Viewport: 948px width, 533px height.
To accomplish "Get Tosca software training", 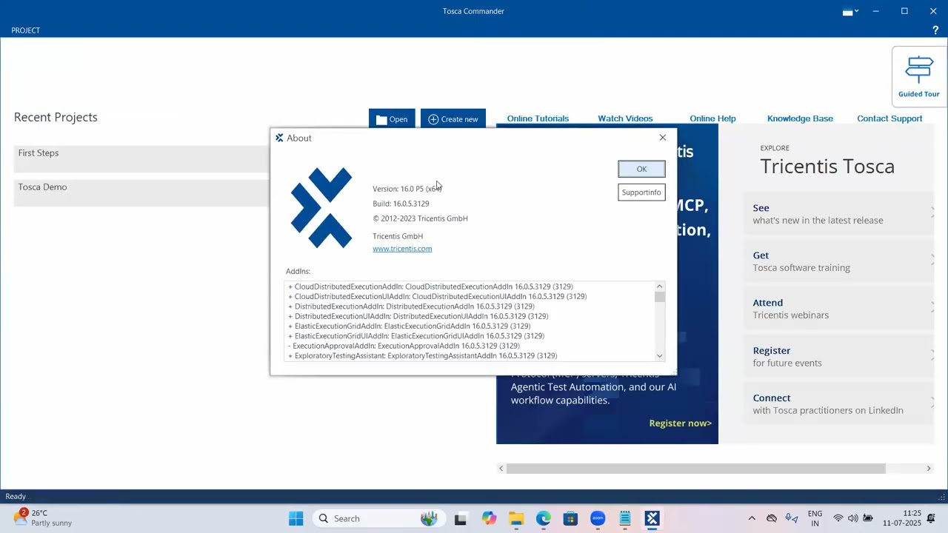I will pyautogui.click(x=840, y=261).
